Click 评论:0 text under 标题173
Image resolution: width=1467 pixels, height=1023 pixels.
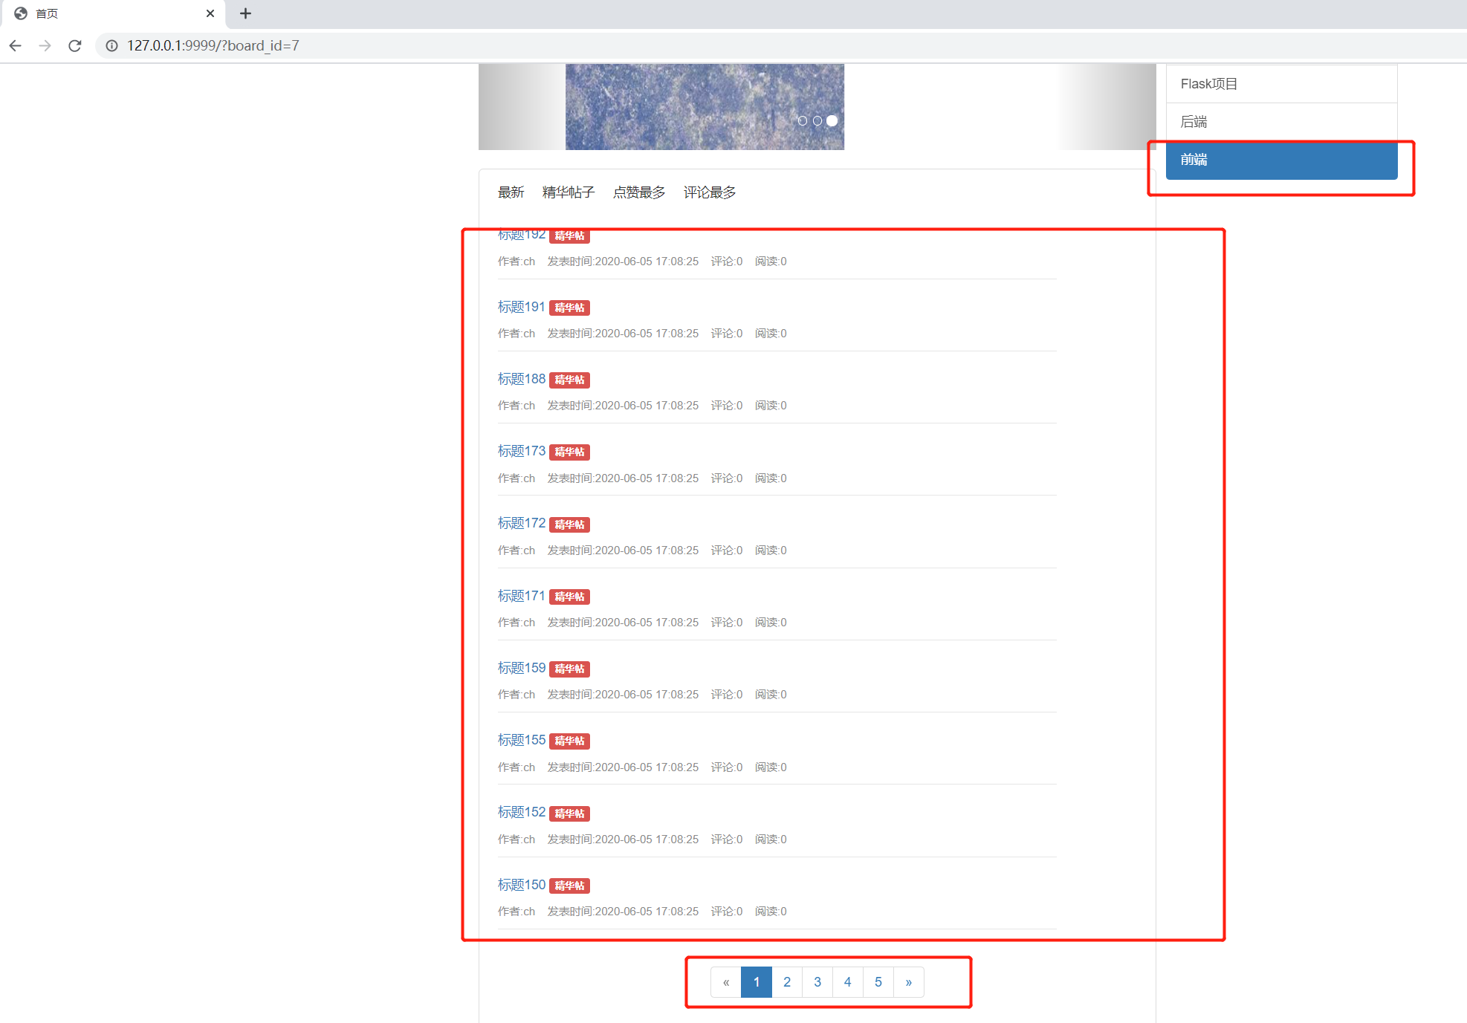click(727, 478)
